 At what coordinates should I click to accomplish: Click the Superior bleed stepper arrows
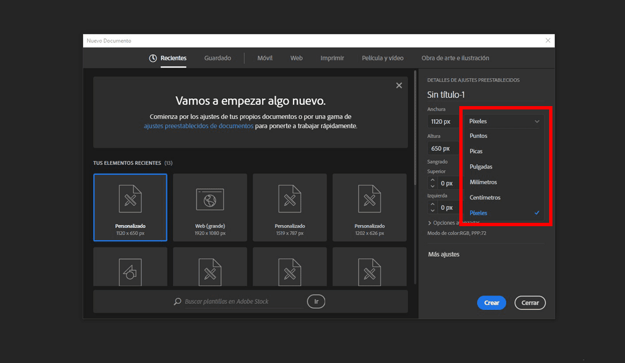pyautogui.click(x=432, y=183)
